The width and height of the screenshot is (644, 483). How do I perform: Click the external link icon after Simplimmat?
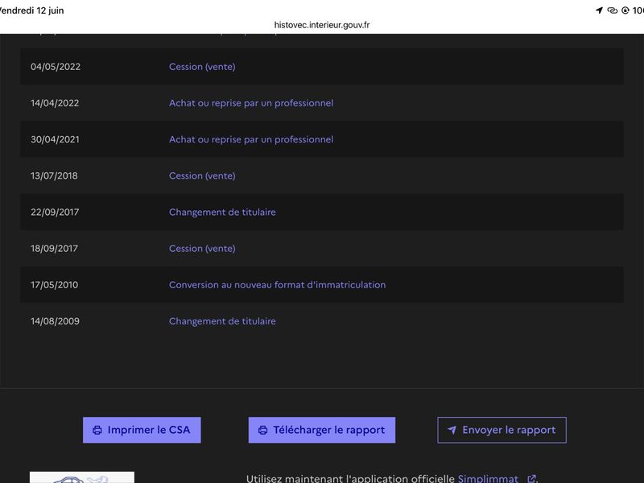pos(531,478)
